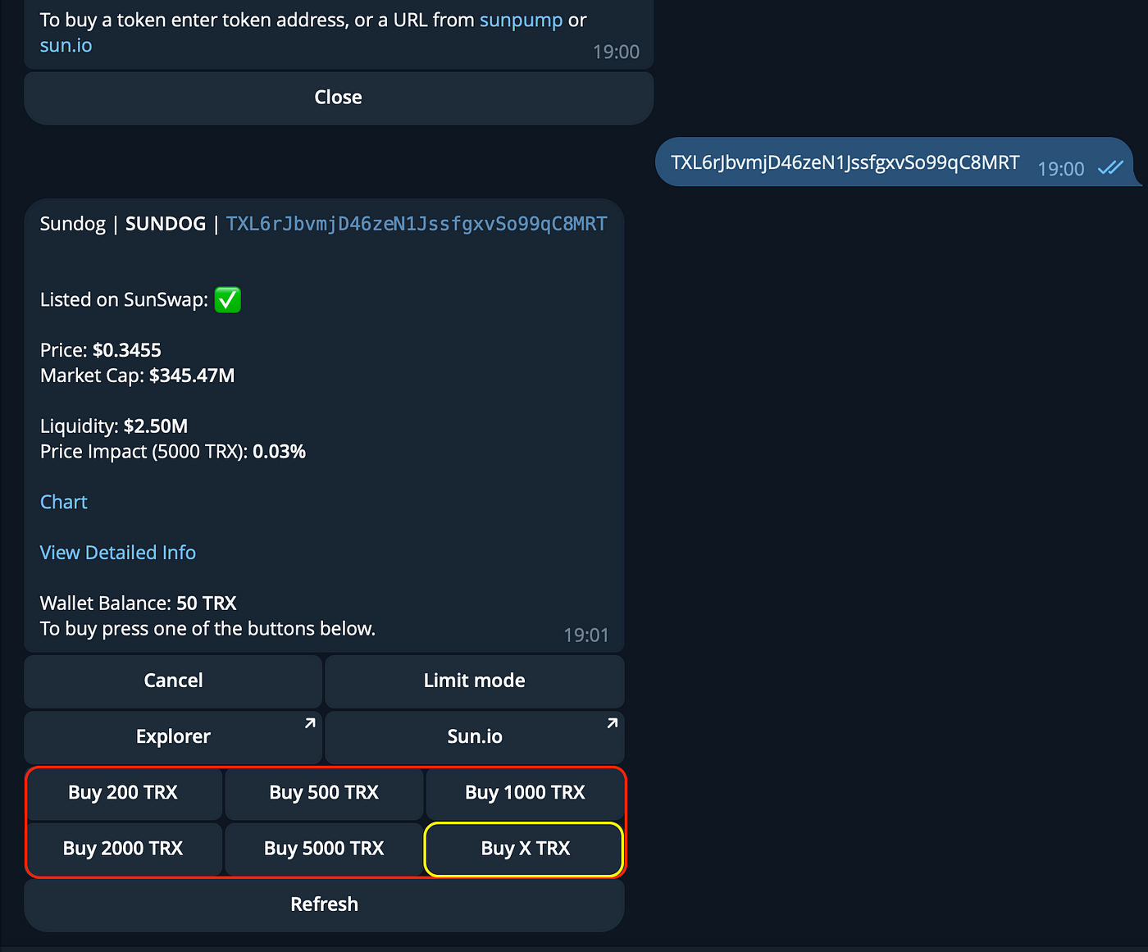Switch to Limit mode
The width and height of the screenshot is (1148, 952).
[x=474, y=681]
